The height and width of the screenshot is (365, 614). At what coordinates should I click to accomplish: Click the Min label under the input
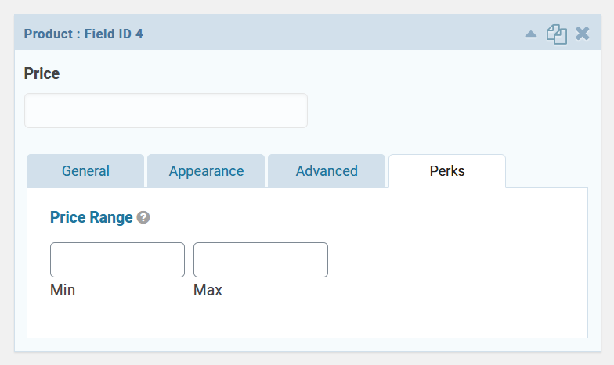click(x=63, y=290)
